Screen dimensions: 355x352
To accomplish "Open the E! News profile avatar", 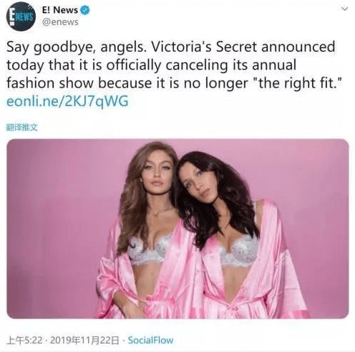I will pos(21,16).
